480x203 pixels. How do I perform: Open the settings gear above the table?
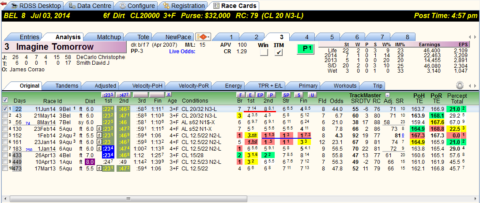click(x=459, y=85)
